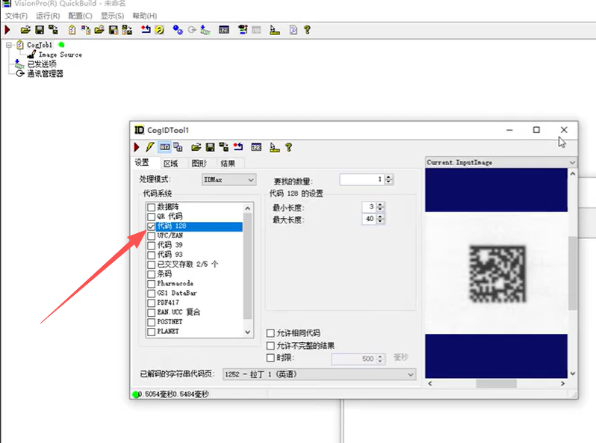Open the 运行(R) menu
Screen dimensions: 596x443
[48, 16]
